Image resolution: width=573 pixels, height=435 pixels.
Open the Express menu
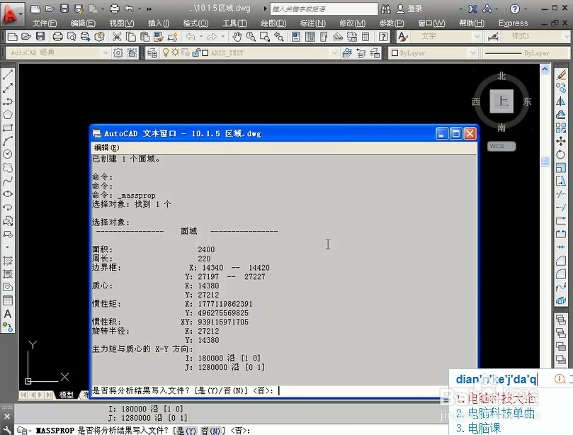coord(513,23)
